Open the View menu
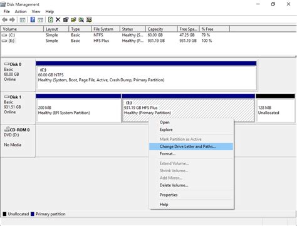Image resolution: width=297 pixels, height=226 pixels. pyautogui.click(x=36, y=11)
